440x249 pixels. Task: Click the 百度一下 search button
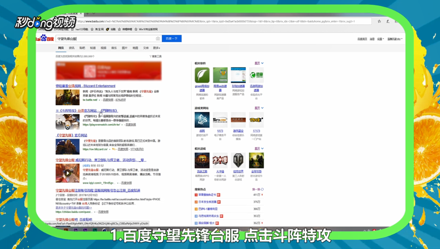(171, 39)
